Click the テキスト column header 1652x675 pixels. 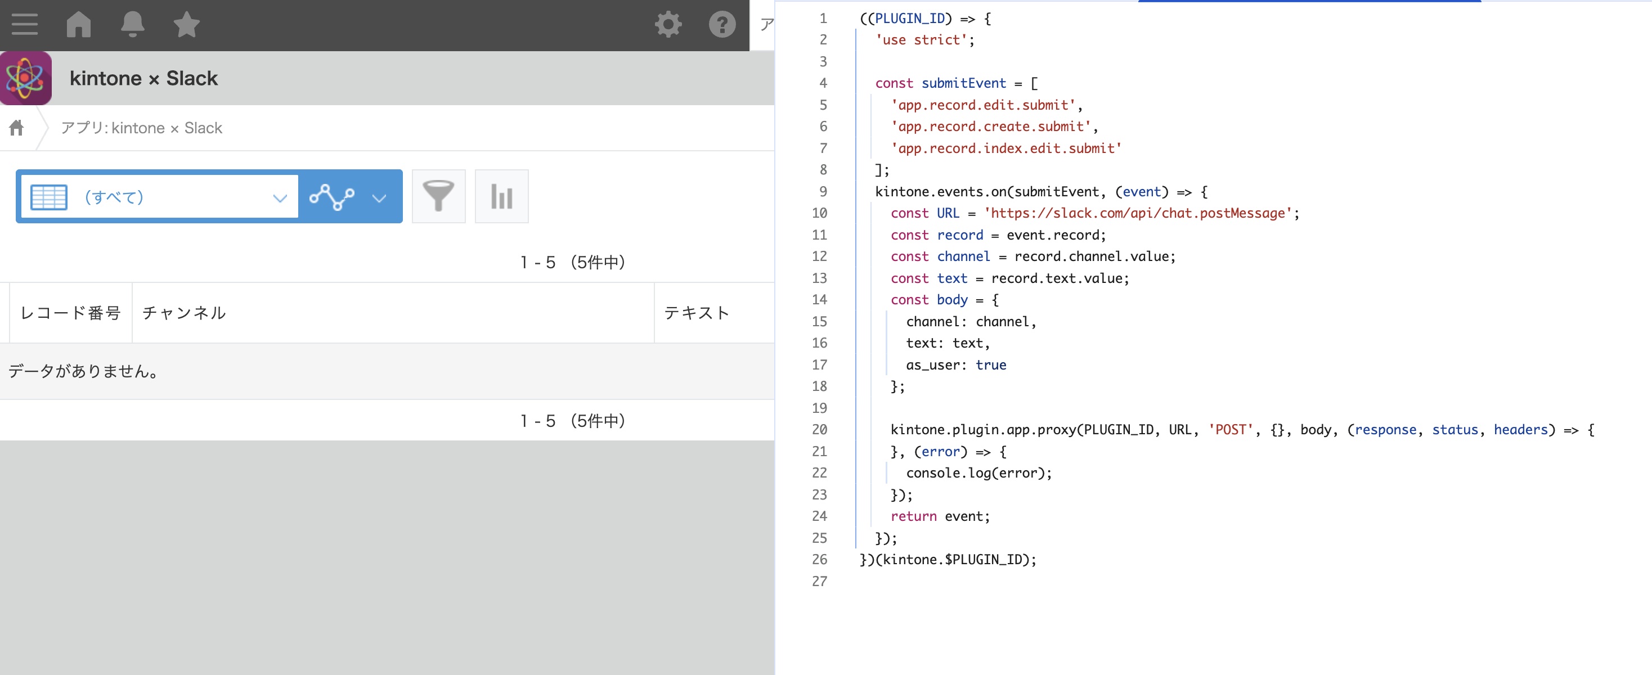pos(697,313)
